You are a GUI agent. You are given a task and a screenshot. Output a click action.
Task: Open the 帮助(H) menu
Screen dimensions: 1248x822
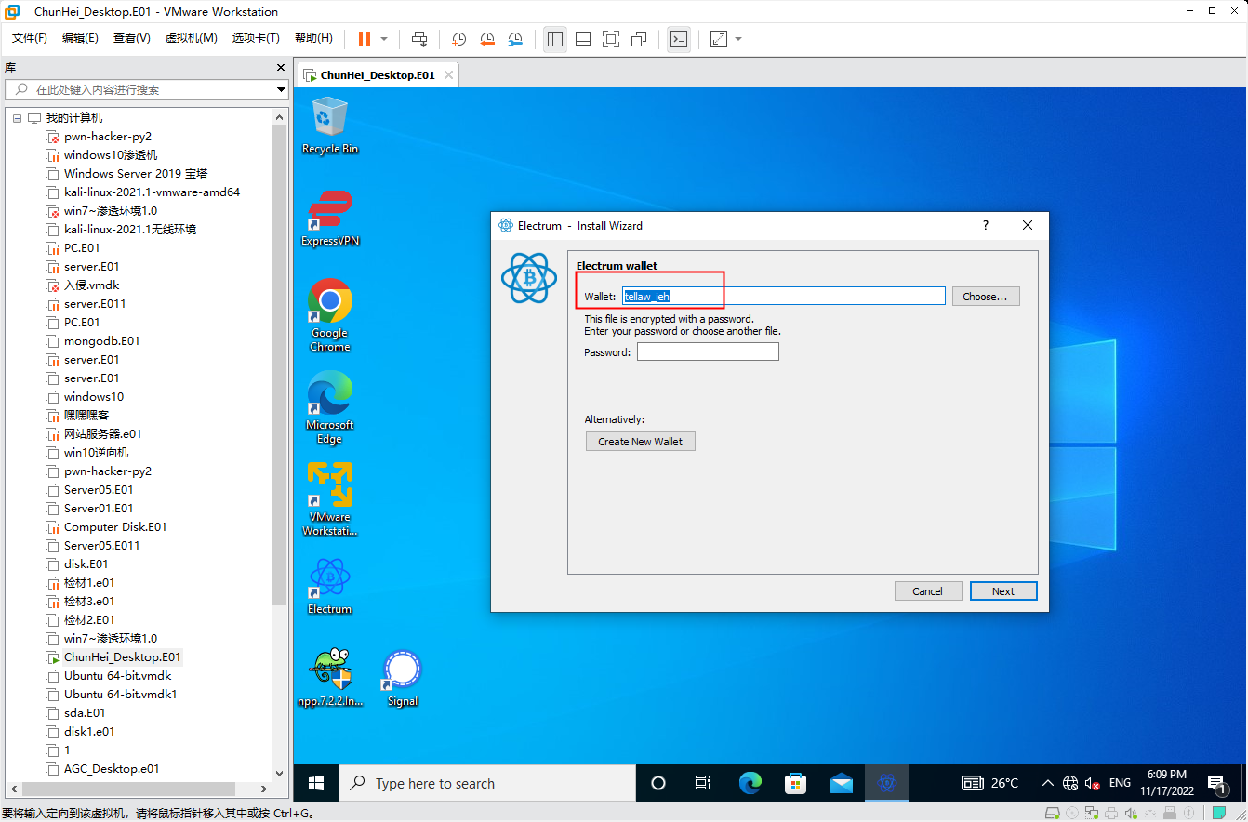[x=313, y=38]
